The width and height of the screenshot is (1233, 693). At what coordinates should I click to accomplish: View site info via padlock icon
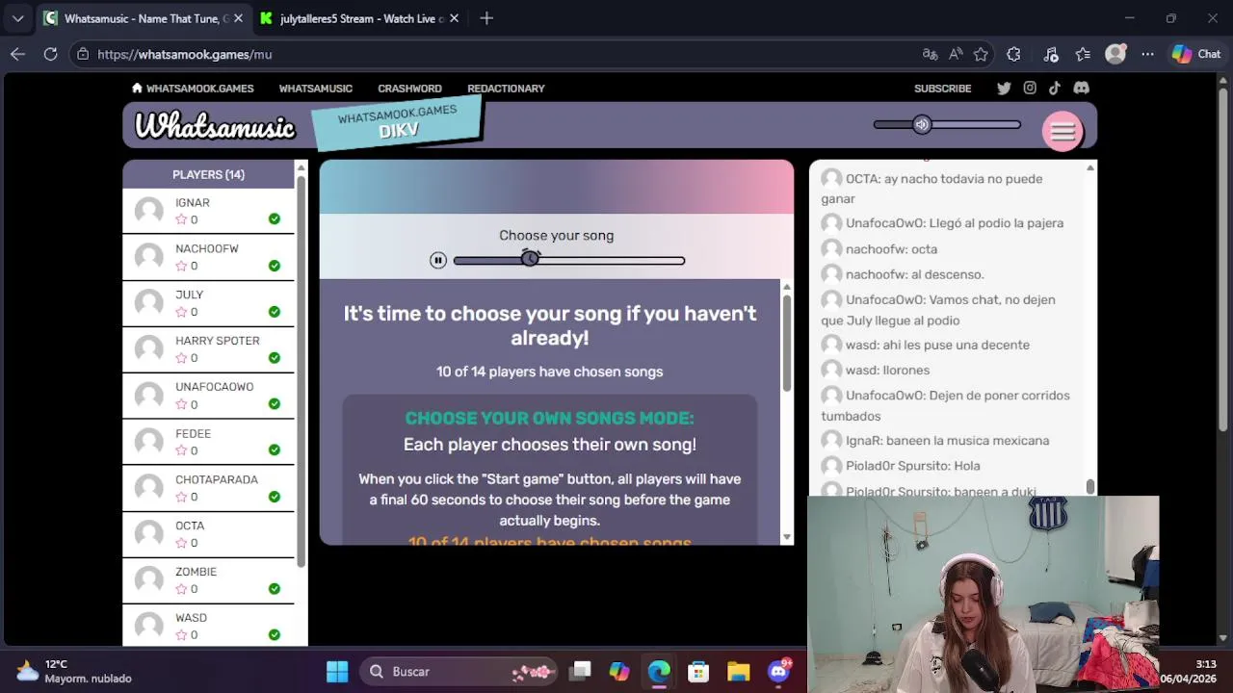83,54
